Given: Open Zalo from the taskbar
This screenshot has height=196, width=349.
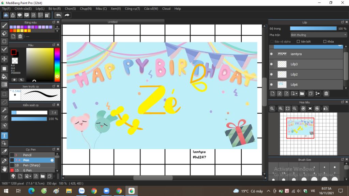Looking at the screenshot, I should click(81, 191).
